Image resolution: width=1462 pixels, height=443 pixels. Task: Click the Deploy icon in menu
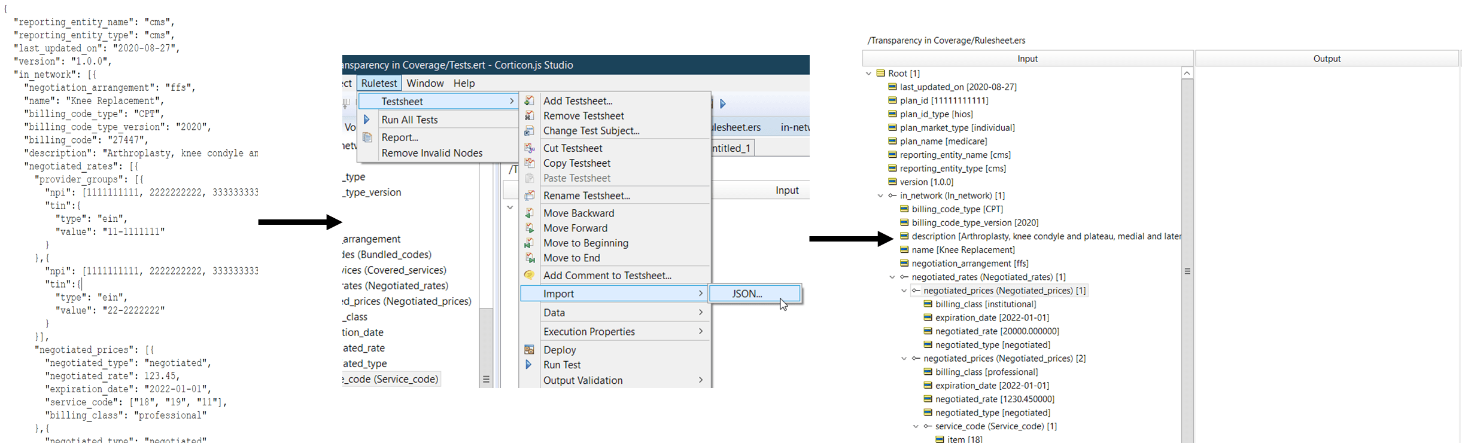(529, 350)
